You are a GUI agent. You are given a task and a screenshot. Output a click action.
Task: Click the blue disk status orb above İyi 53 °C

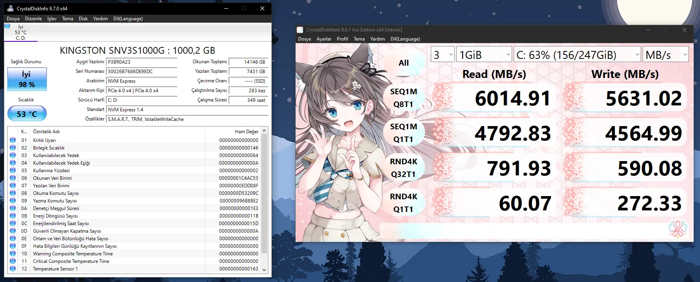(7, 26)
